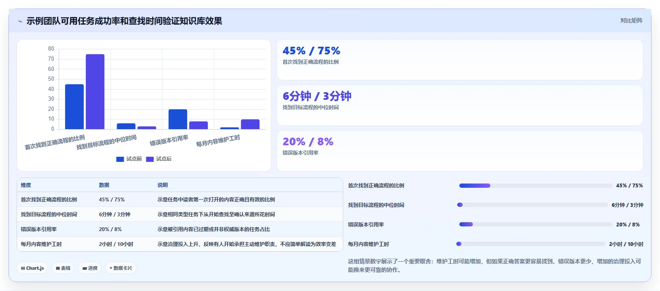Click the 试点后 bar for 错误版本引用率
This screenshot has height=291, width=660.
pos(199,125)
